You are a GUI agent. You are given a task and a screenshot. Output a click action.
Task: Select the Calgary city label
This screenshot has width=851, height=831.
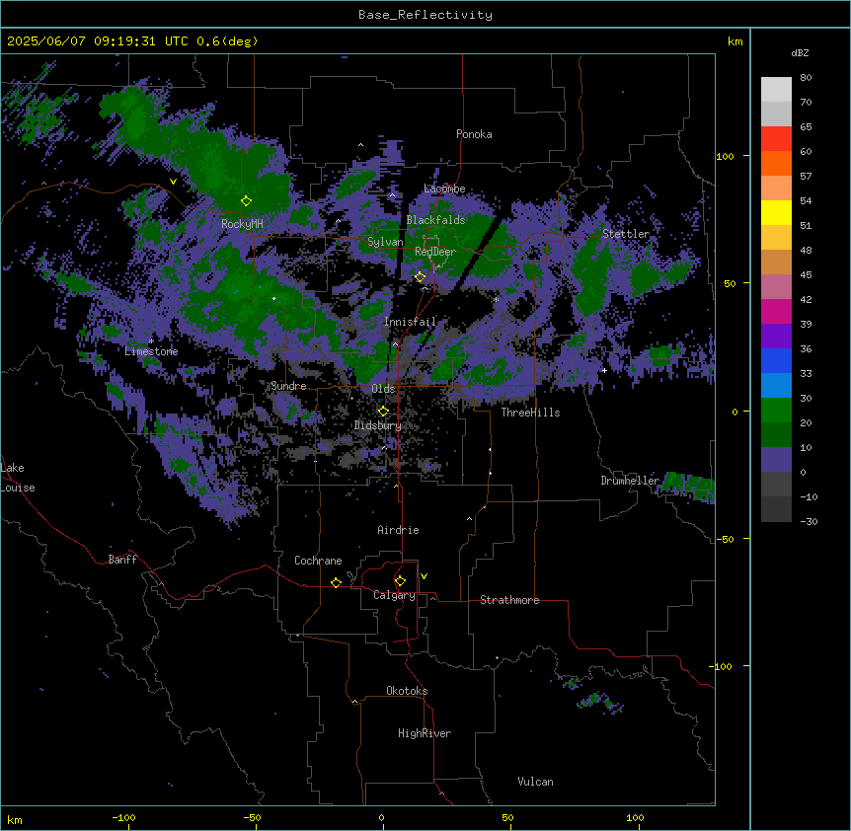[x=394, y=595]
